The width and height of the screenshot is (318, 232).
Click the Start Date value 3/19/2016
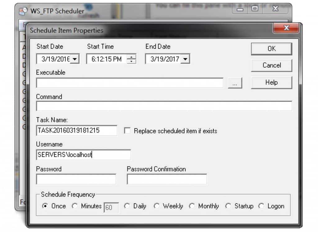[x=56, y=59]
